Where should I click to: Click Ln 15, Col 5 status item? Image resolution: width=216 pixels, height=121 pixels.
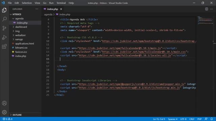[159, 119]
